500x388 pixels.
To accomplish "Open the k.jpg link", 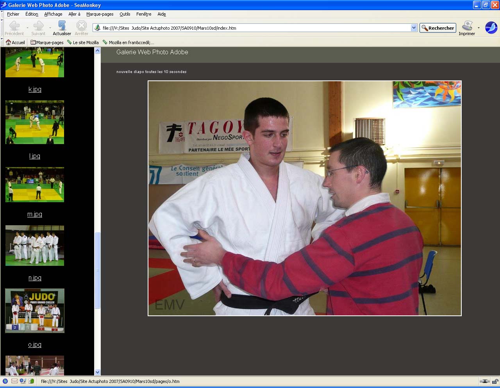I will coord(35,89).
